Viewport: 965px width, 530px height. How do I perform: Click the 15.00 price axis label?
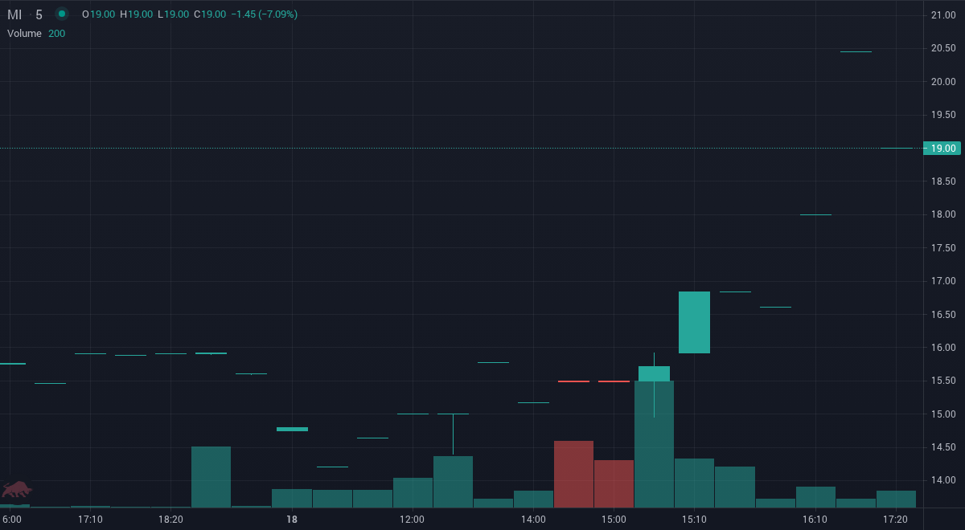pyautogui.click(x=942, y=414)
